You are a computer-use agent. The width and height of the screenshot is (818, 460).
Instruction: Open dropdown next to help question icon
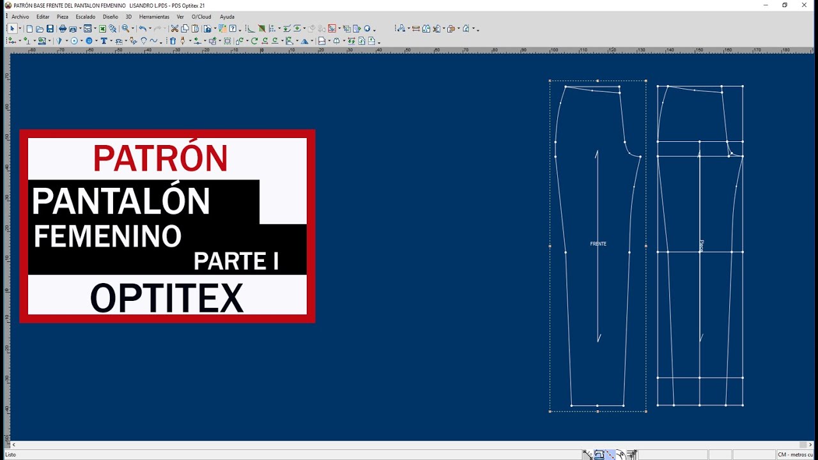point(240,30)
